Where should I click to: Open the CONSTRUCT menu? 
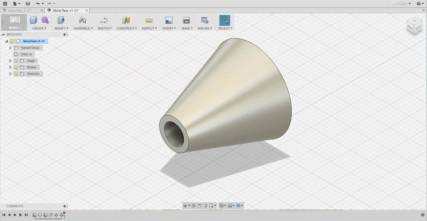(x=127, y=28)
